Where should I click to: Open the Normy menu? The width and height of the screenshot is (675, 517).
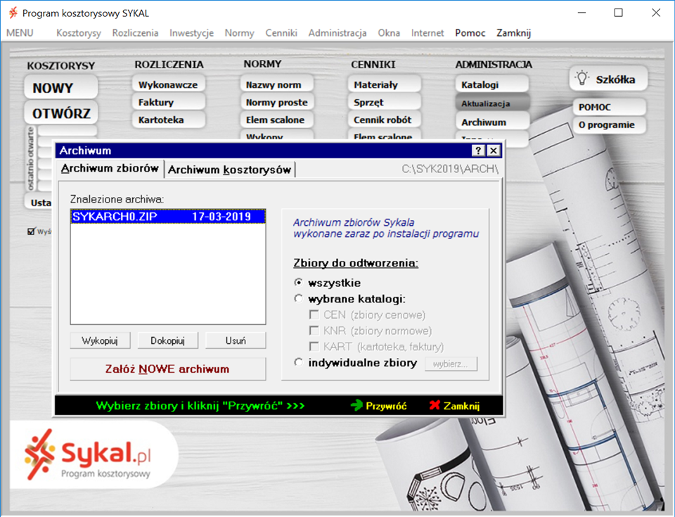point(239,33)
